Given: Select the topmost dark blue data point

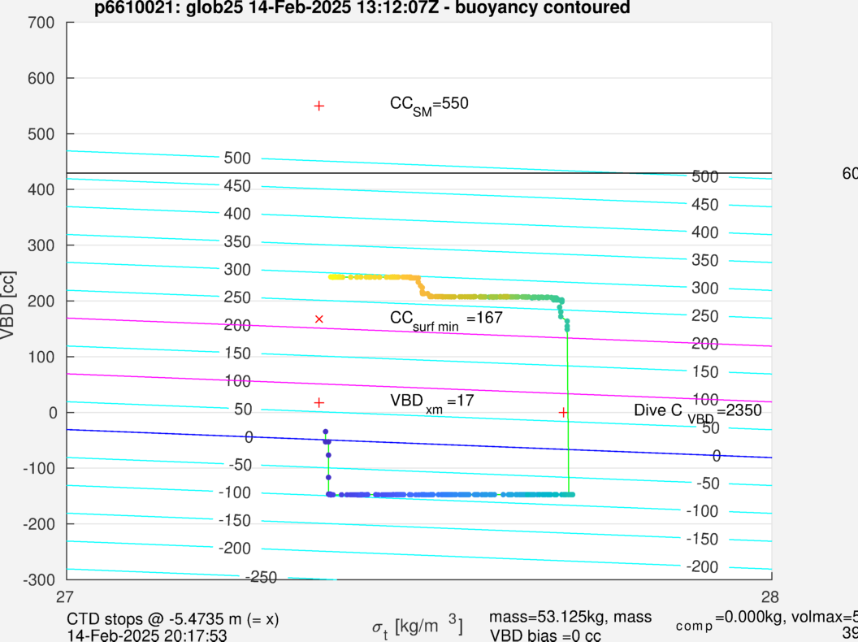Looking at the screenshot, I should (326, 432).
